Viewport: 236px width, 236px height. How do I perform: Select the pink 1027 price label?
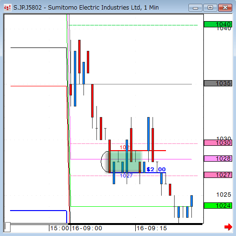(218, 175)
